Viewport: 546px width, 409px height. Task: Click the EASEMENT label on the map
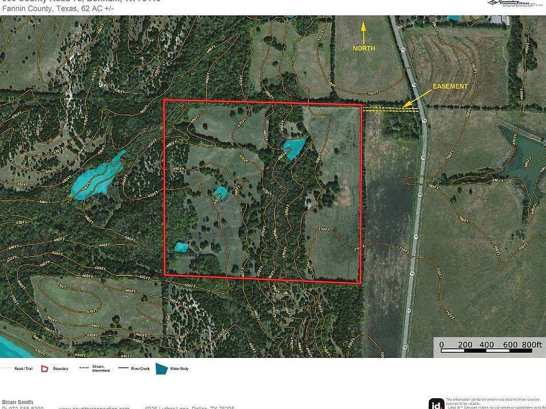click(x=450, y=86)
